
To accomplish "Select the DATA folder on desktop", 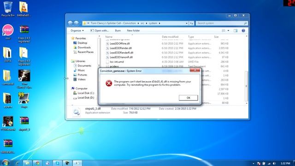I will point(7,54).
